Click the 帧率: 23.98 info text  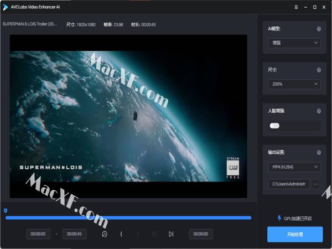[113, 24]
